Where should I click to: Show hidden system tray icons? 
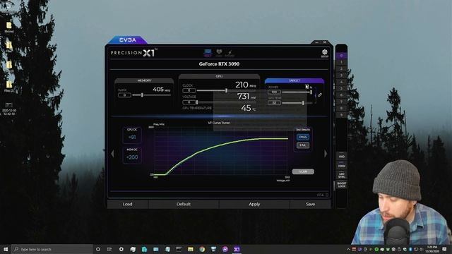tap(348, 249)
